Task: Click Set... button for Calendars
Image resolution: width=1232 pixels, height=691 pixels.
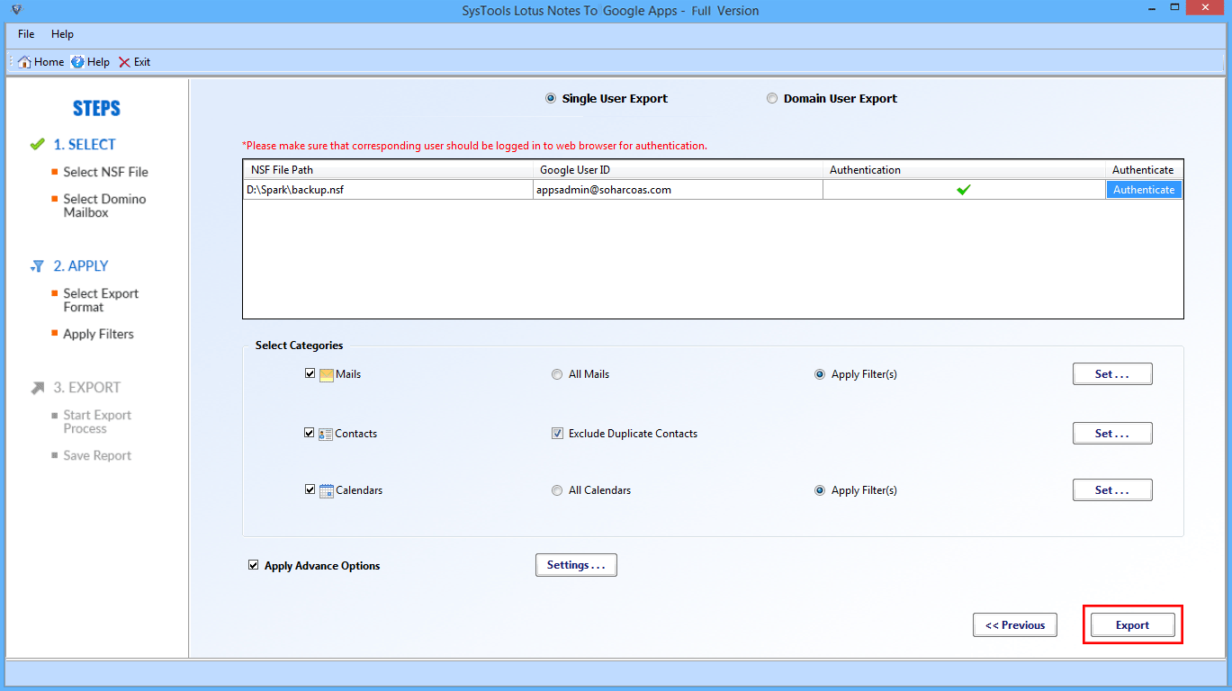Action: click(1112, 490)
